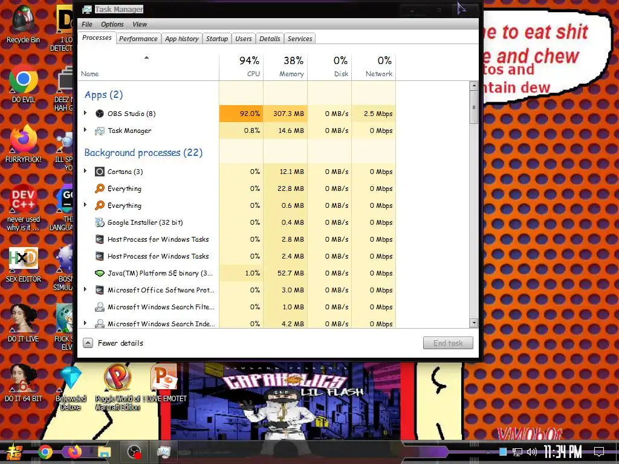
Task: Select the '52.7 MB' Java memory cell
Action: [x=285, y=273]
